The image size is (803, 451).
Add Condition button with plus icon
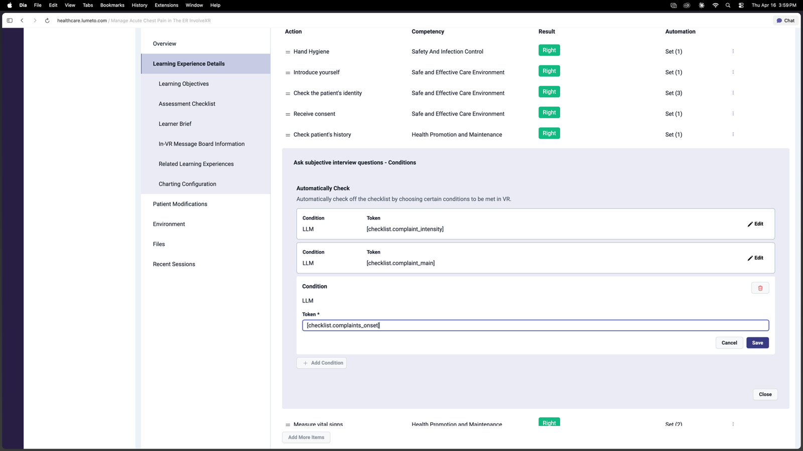pyautogui.click(x=322, y=363)
